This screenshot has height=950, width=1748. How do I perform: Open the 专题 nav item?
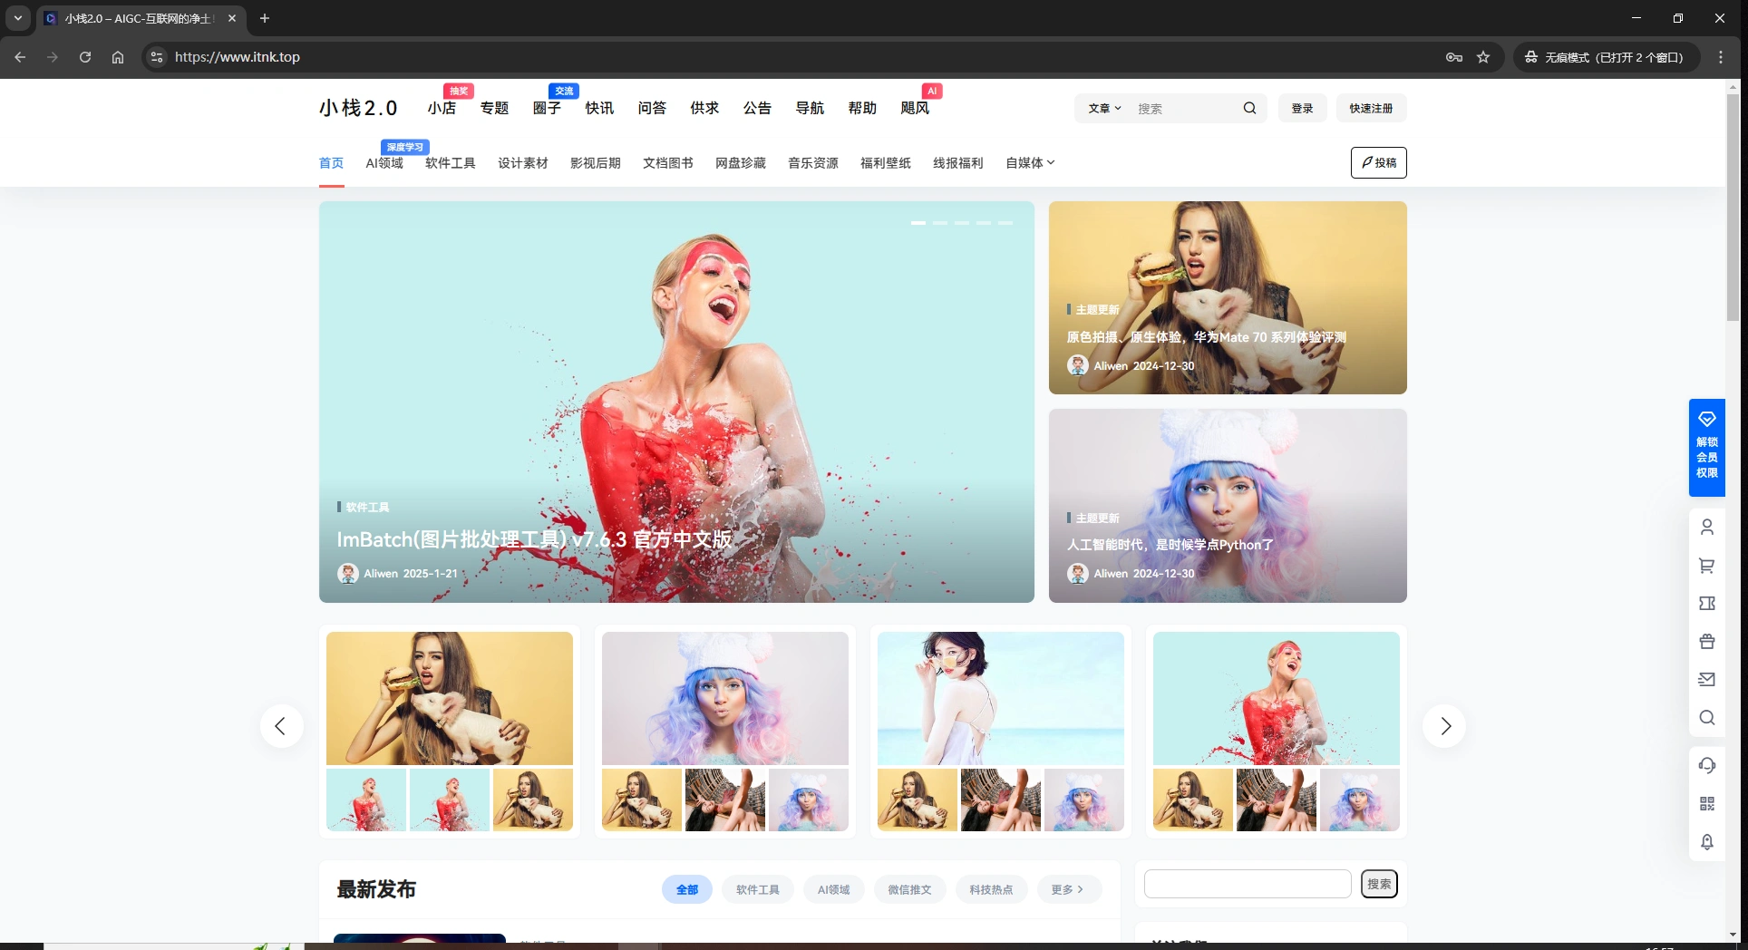(x=494, y=108)
